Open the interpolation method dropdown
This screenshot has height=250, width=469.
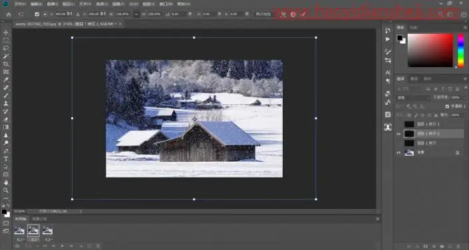(x=263, y=14)
